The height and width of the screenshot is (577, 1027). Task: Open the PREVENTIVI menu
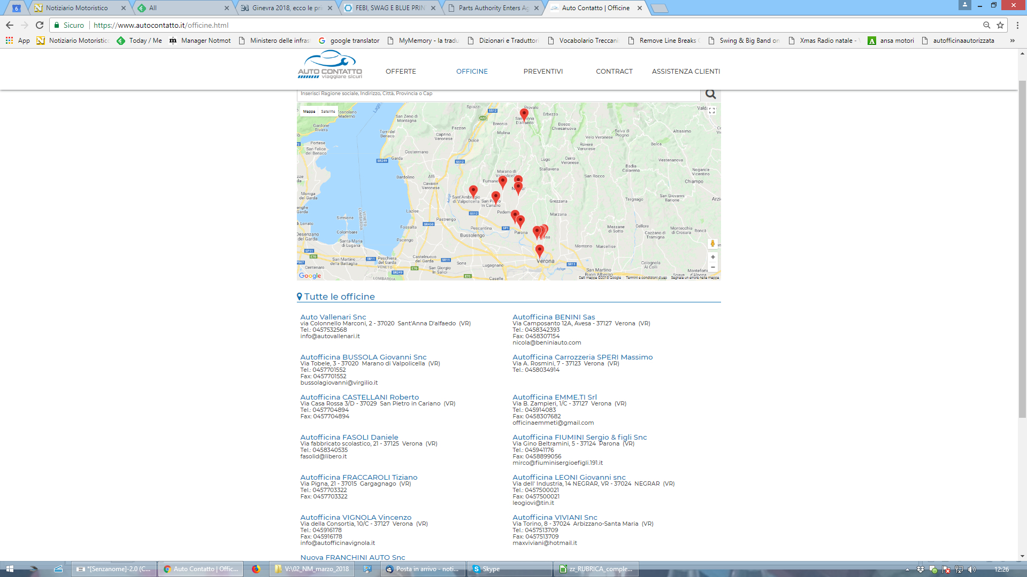(x=543, y=72)
